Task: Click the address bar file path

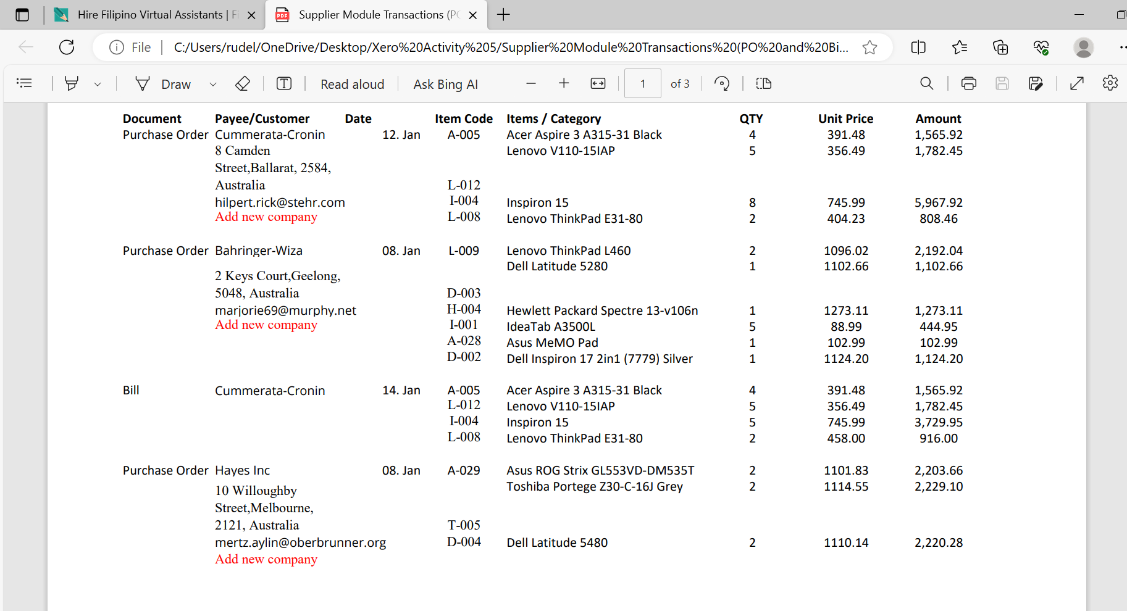Action: tap(511, 48)
